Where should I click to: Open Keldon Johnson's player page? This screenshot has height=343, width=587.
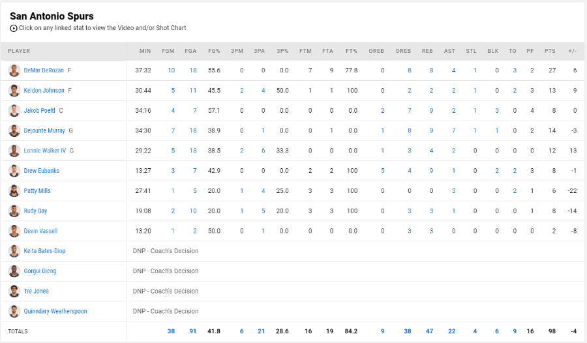[x=44, y=91]
